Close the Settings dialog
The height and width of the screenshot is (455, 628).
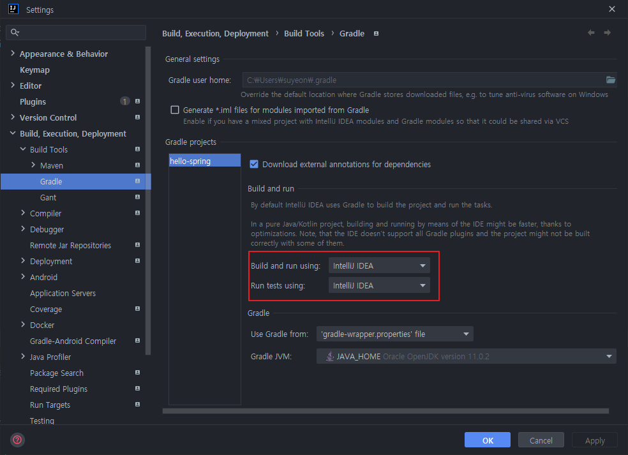[612, 9]
